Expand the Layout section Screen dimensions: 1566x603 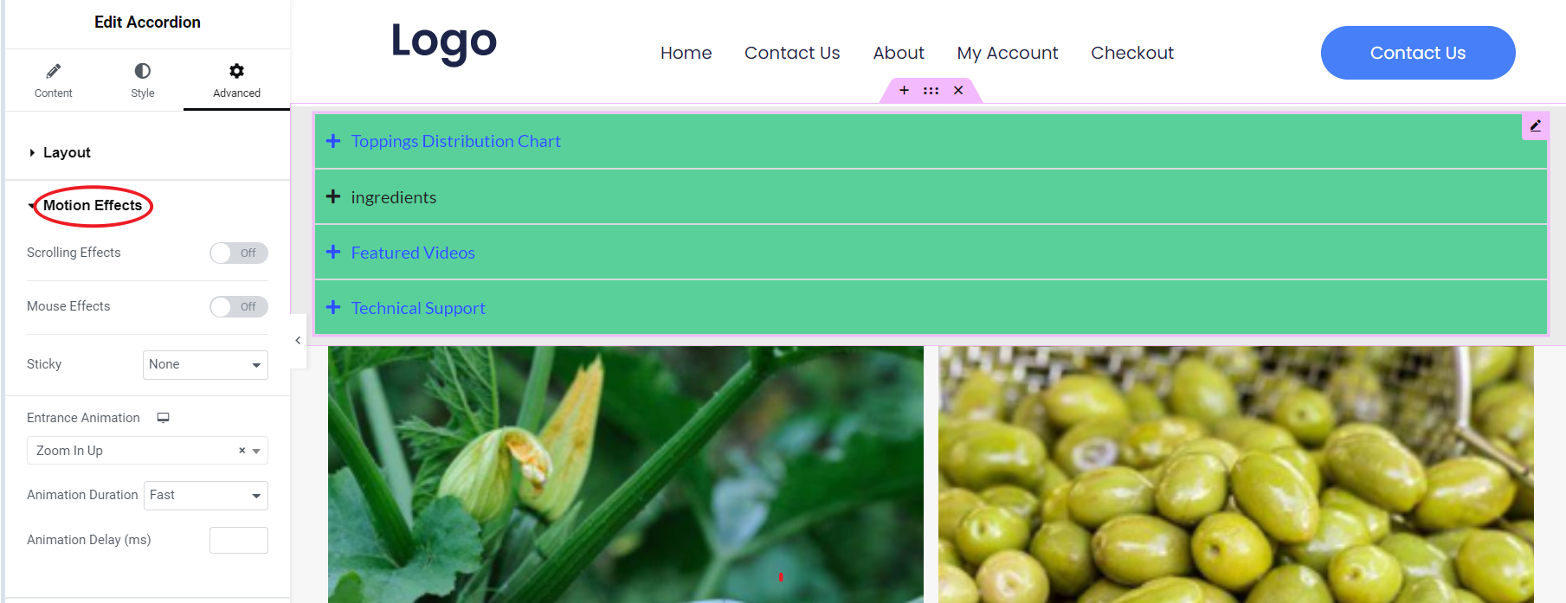click(x=67, y=152)
